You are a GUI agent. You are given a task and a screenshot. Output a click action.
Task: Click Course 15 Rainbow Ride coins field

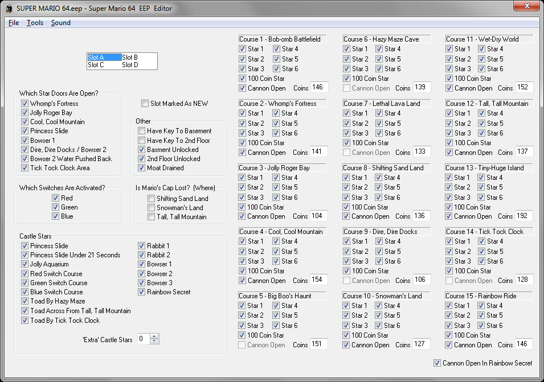pyautogui.click(x=523, y=344)
